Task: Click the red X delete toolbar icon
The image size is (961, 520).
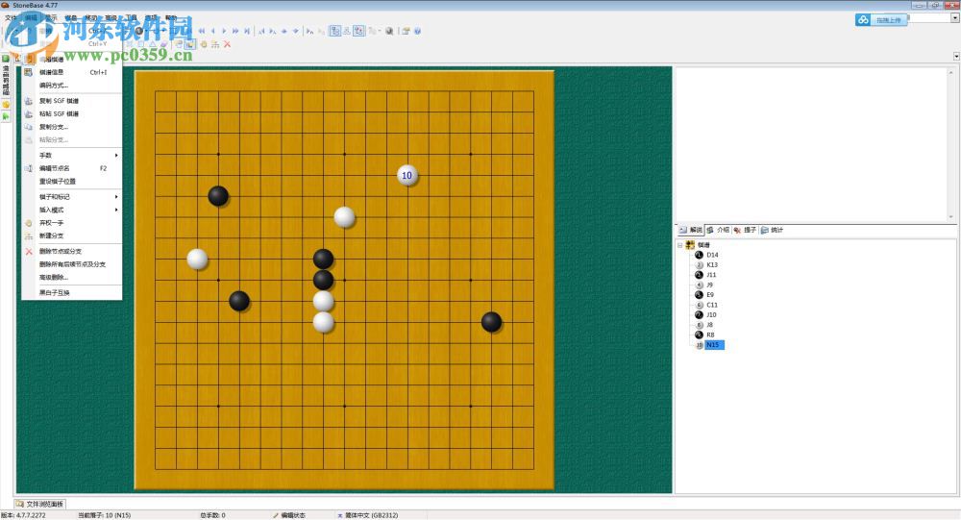Action: coord(228,44)
